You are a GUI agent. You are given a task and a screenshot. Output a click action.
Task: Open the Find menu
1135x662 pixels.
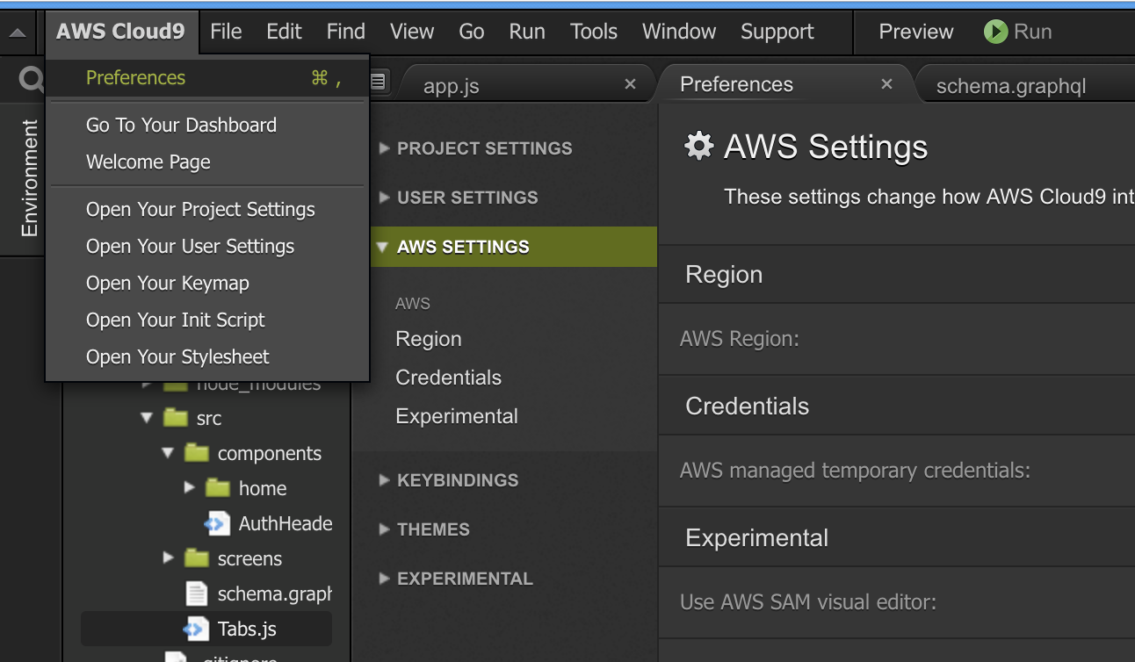click(345, 32)
